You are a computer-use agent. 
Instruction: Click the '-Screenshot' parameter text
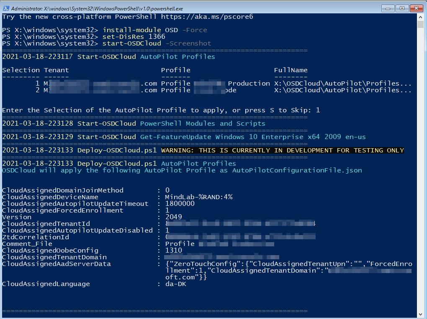pyautogui.click(x=188, y=43)
